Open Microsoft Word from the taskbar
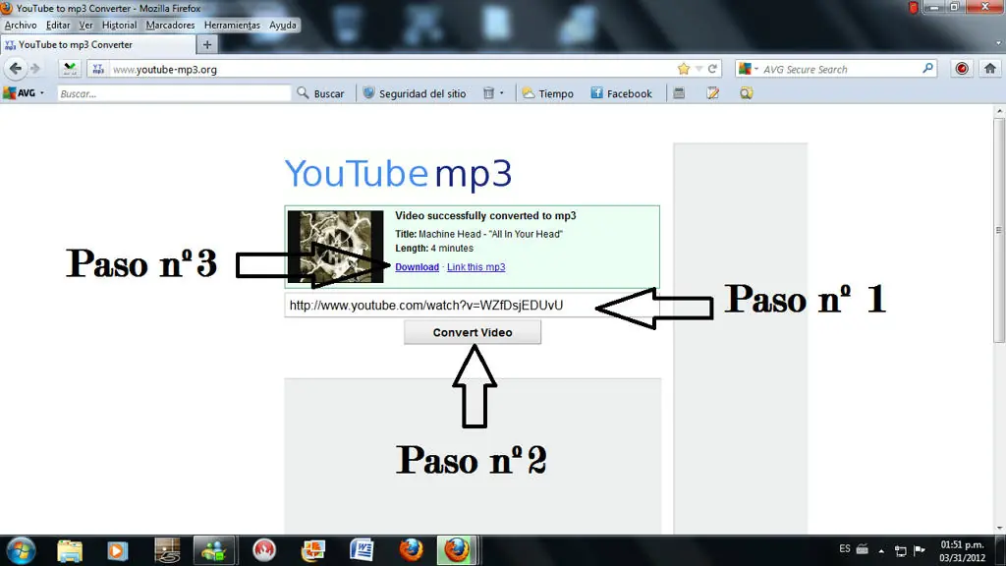Image resolution: width=1006 pixels, height=566 pixels. pos(362,550)
